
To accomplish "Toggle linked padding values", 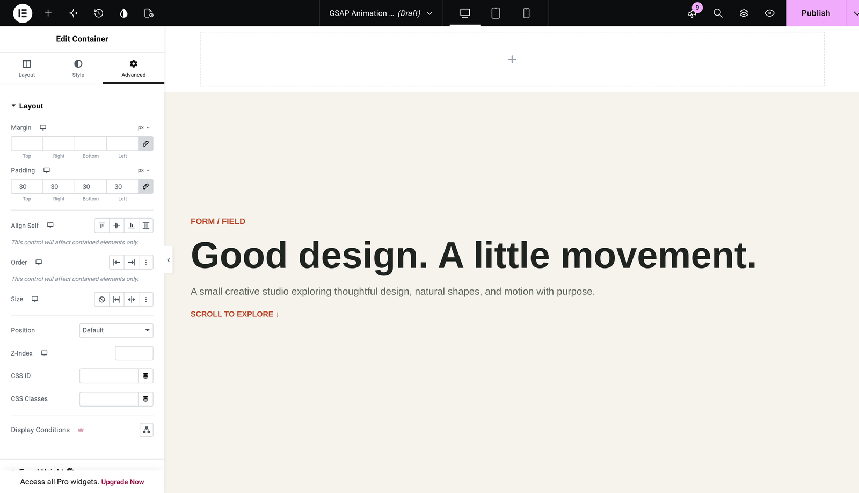I will click(145, 186).
